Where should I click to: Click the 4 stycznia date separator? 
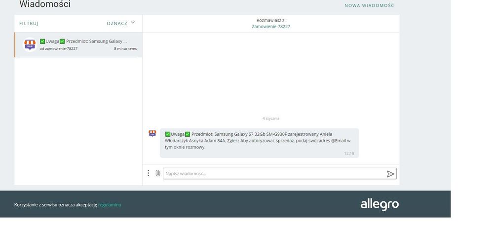coord(271,118)
